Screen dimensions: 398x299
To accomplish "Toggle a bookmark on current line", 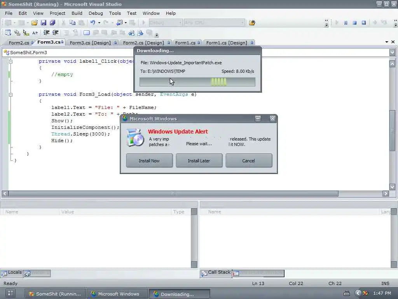I will (x=87, y=33).
